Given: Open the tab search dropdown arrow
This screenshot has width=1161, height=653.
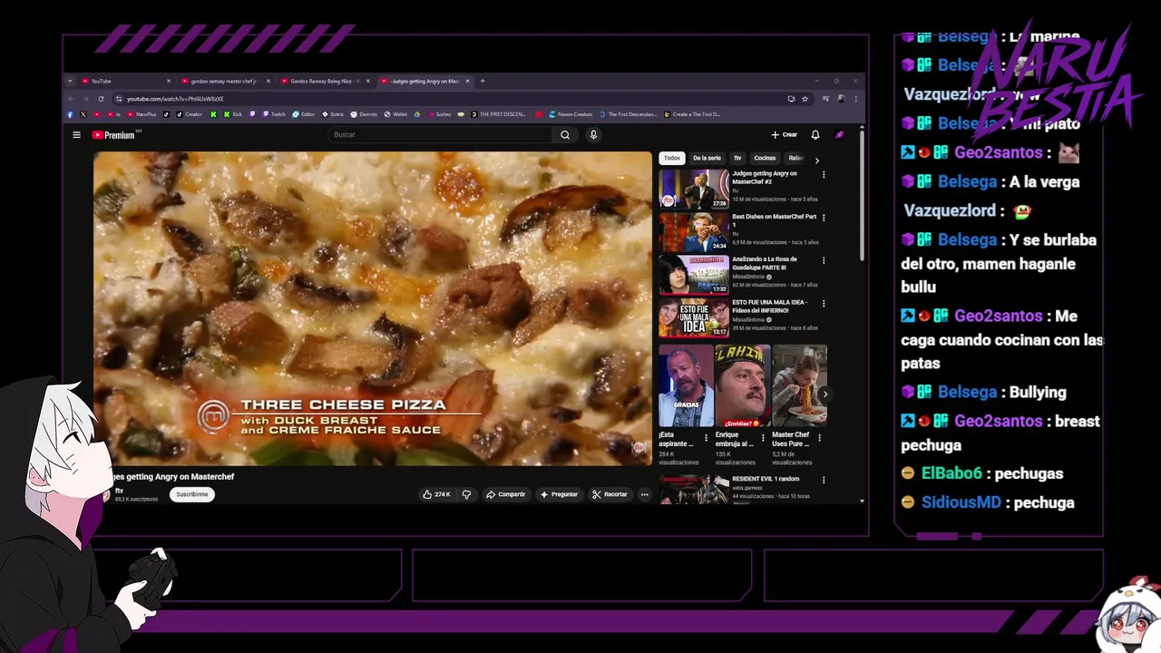Looking at the screenshot, I should [x=70, y=81].
